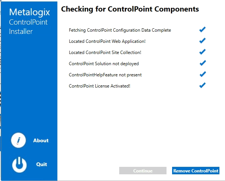
Task: Click the Checking for ControlPoint Components heading
Action: click(x=130, y=9)
